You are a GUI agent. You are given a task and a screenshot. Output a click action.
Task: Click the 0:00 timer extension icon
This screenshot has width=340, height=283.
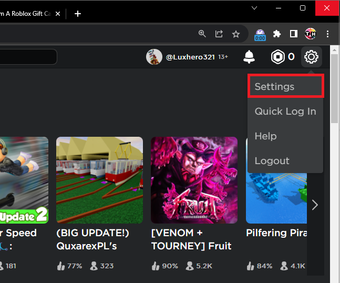[260, 35]
